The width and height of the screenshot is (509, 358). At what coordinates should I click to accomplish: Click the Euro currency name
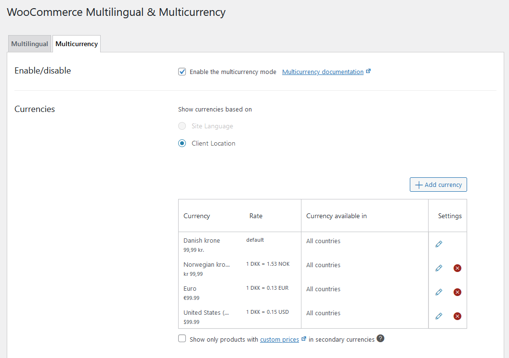click(x=190, y=289)
